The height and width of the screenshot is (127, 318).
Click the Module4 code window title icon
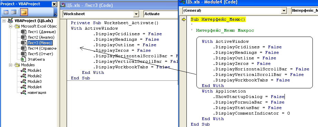pyautogui.click(x=182, y=2)
